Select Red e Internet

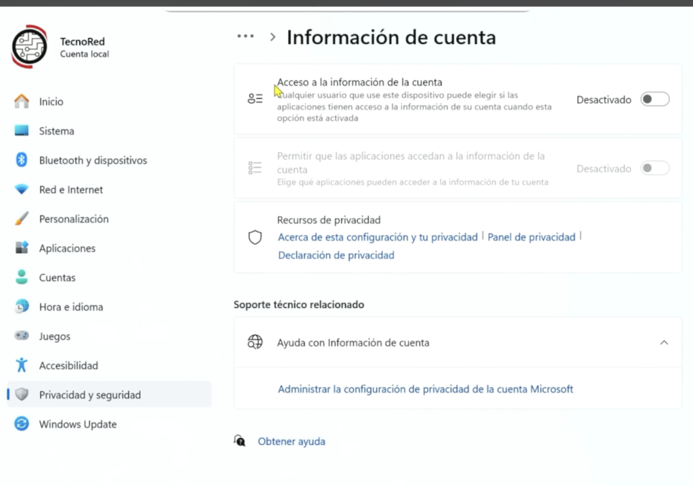(109, 190)
